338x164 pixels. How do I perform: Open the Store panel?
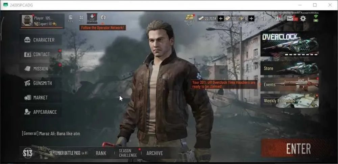pyautogui.click(x=290, y=69)
